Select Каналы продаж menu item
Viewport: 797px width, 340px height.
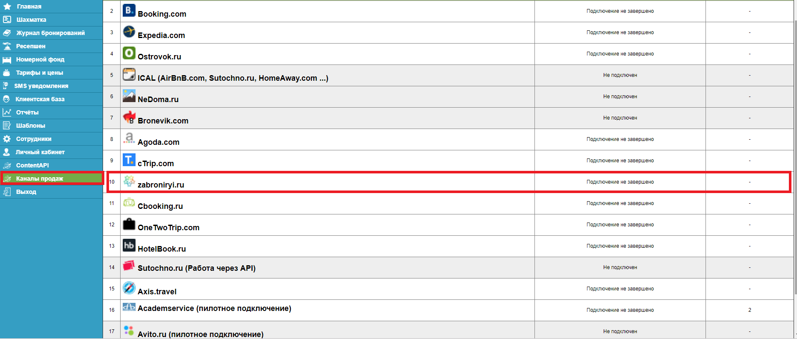click(39, 179)
